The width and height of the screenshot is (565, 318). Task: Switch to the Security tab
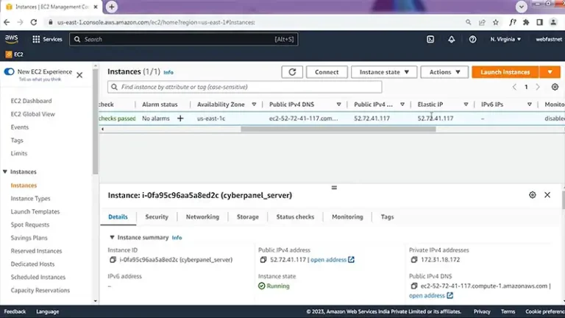pyautogui.click(x=157, y=217)
